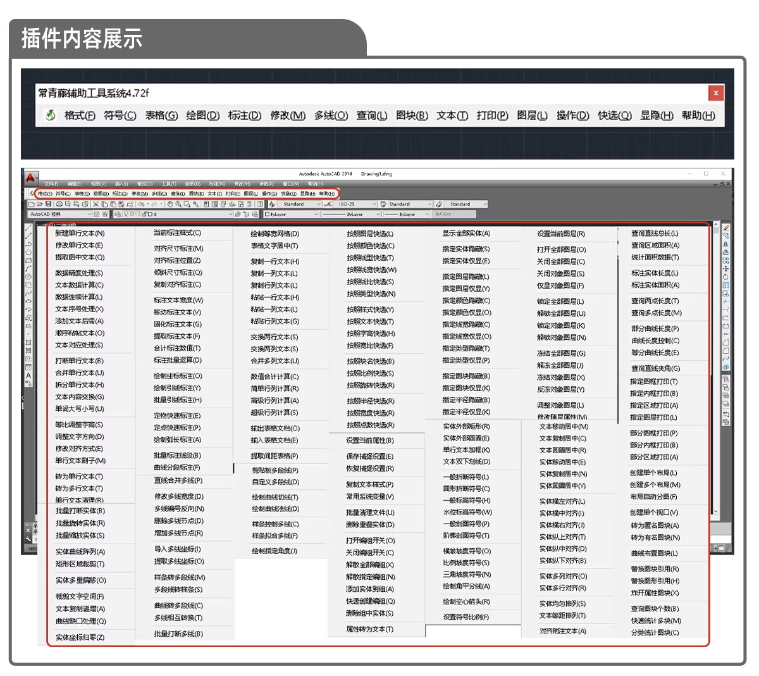Click the vertical scrollbar up arrow
This screenshot has height=676, width=759.
pyautogui.click(x=716, y=224)
